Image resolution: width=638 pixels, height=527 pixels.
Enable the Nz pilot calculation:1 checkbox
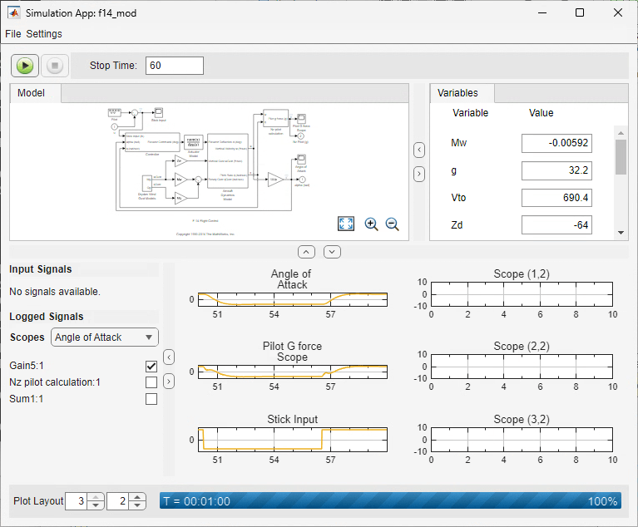coord(151,382)
